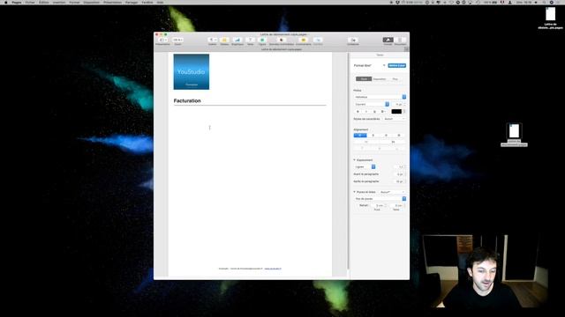Toggle bold text formatting
This screenshot has width=565, height=317.
(358, 112)
